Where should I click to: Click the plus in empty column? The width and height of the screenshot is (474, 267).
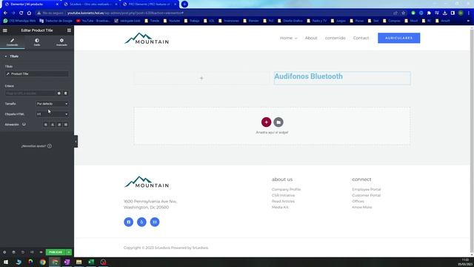pos(201,78)
